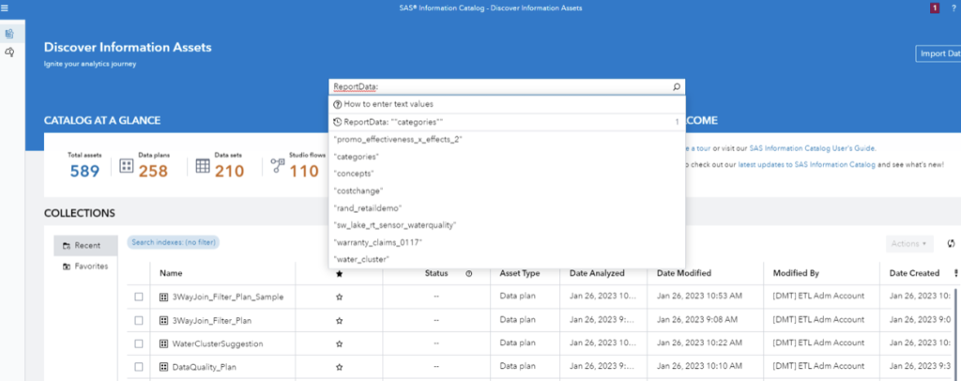
Task: Open the 3WayJoin_Filter_Plan_Sample asset name
Action: (x=228, y=297)
